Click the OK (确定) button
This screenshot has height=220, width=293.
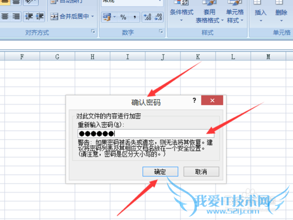160,172
